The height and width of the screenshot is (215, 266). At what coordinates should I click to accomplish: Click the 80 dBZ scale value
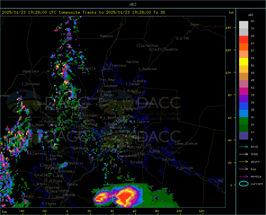(x=252, y=21)
